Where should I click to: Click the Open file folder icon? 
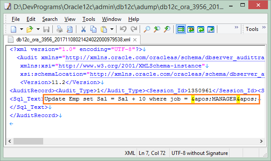(x=30, y=29)
